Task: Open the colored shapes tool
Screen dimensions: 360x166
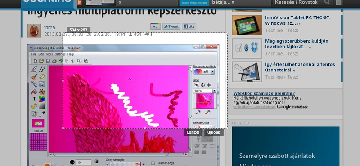Action: coord(42,99)
